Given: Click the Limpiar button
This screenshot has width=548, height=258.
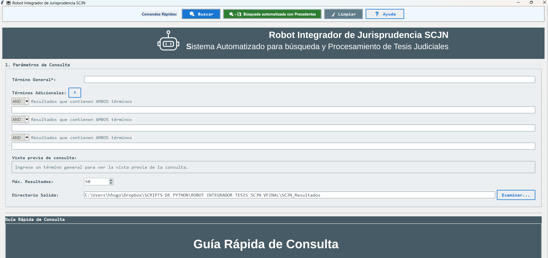Looking at the screenshot, I should point(343,14).
